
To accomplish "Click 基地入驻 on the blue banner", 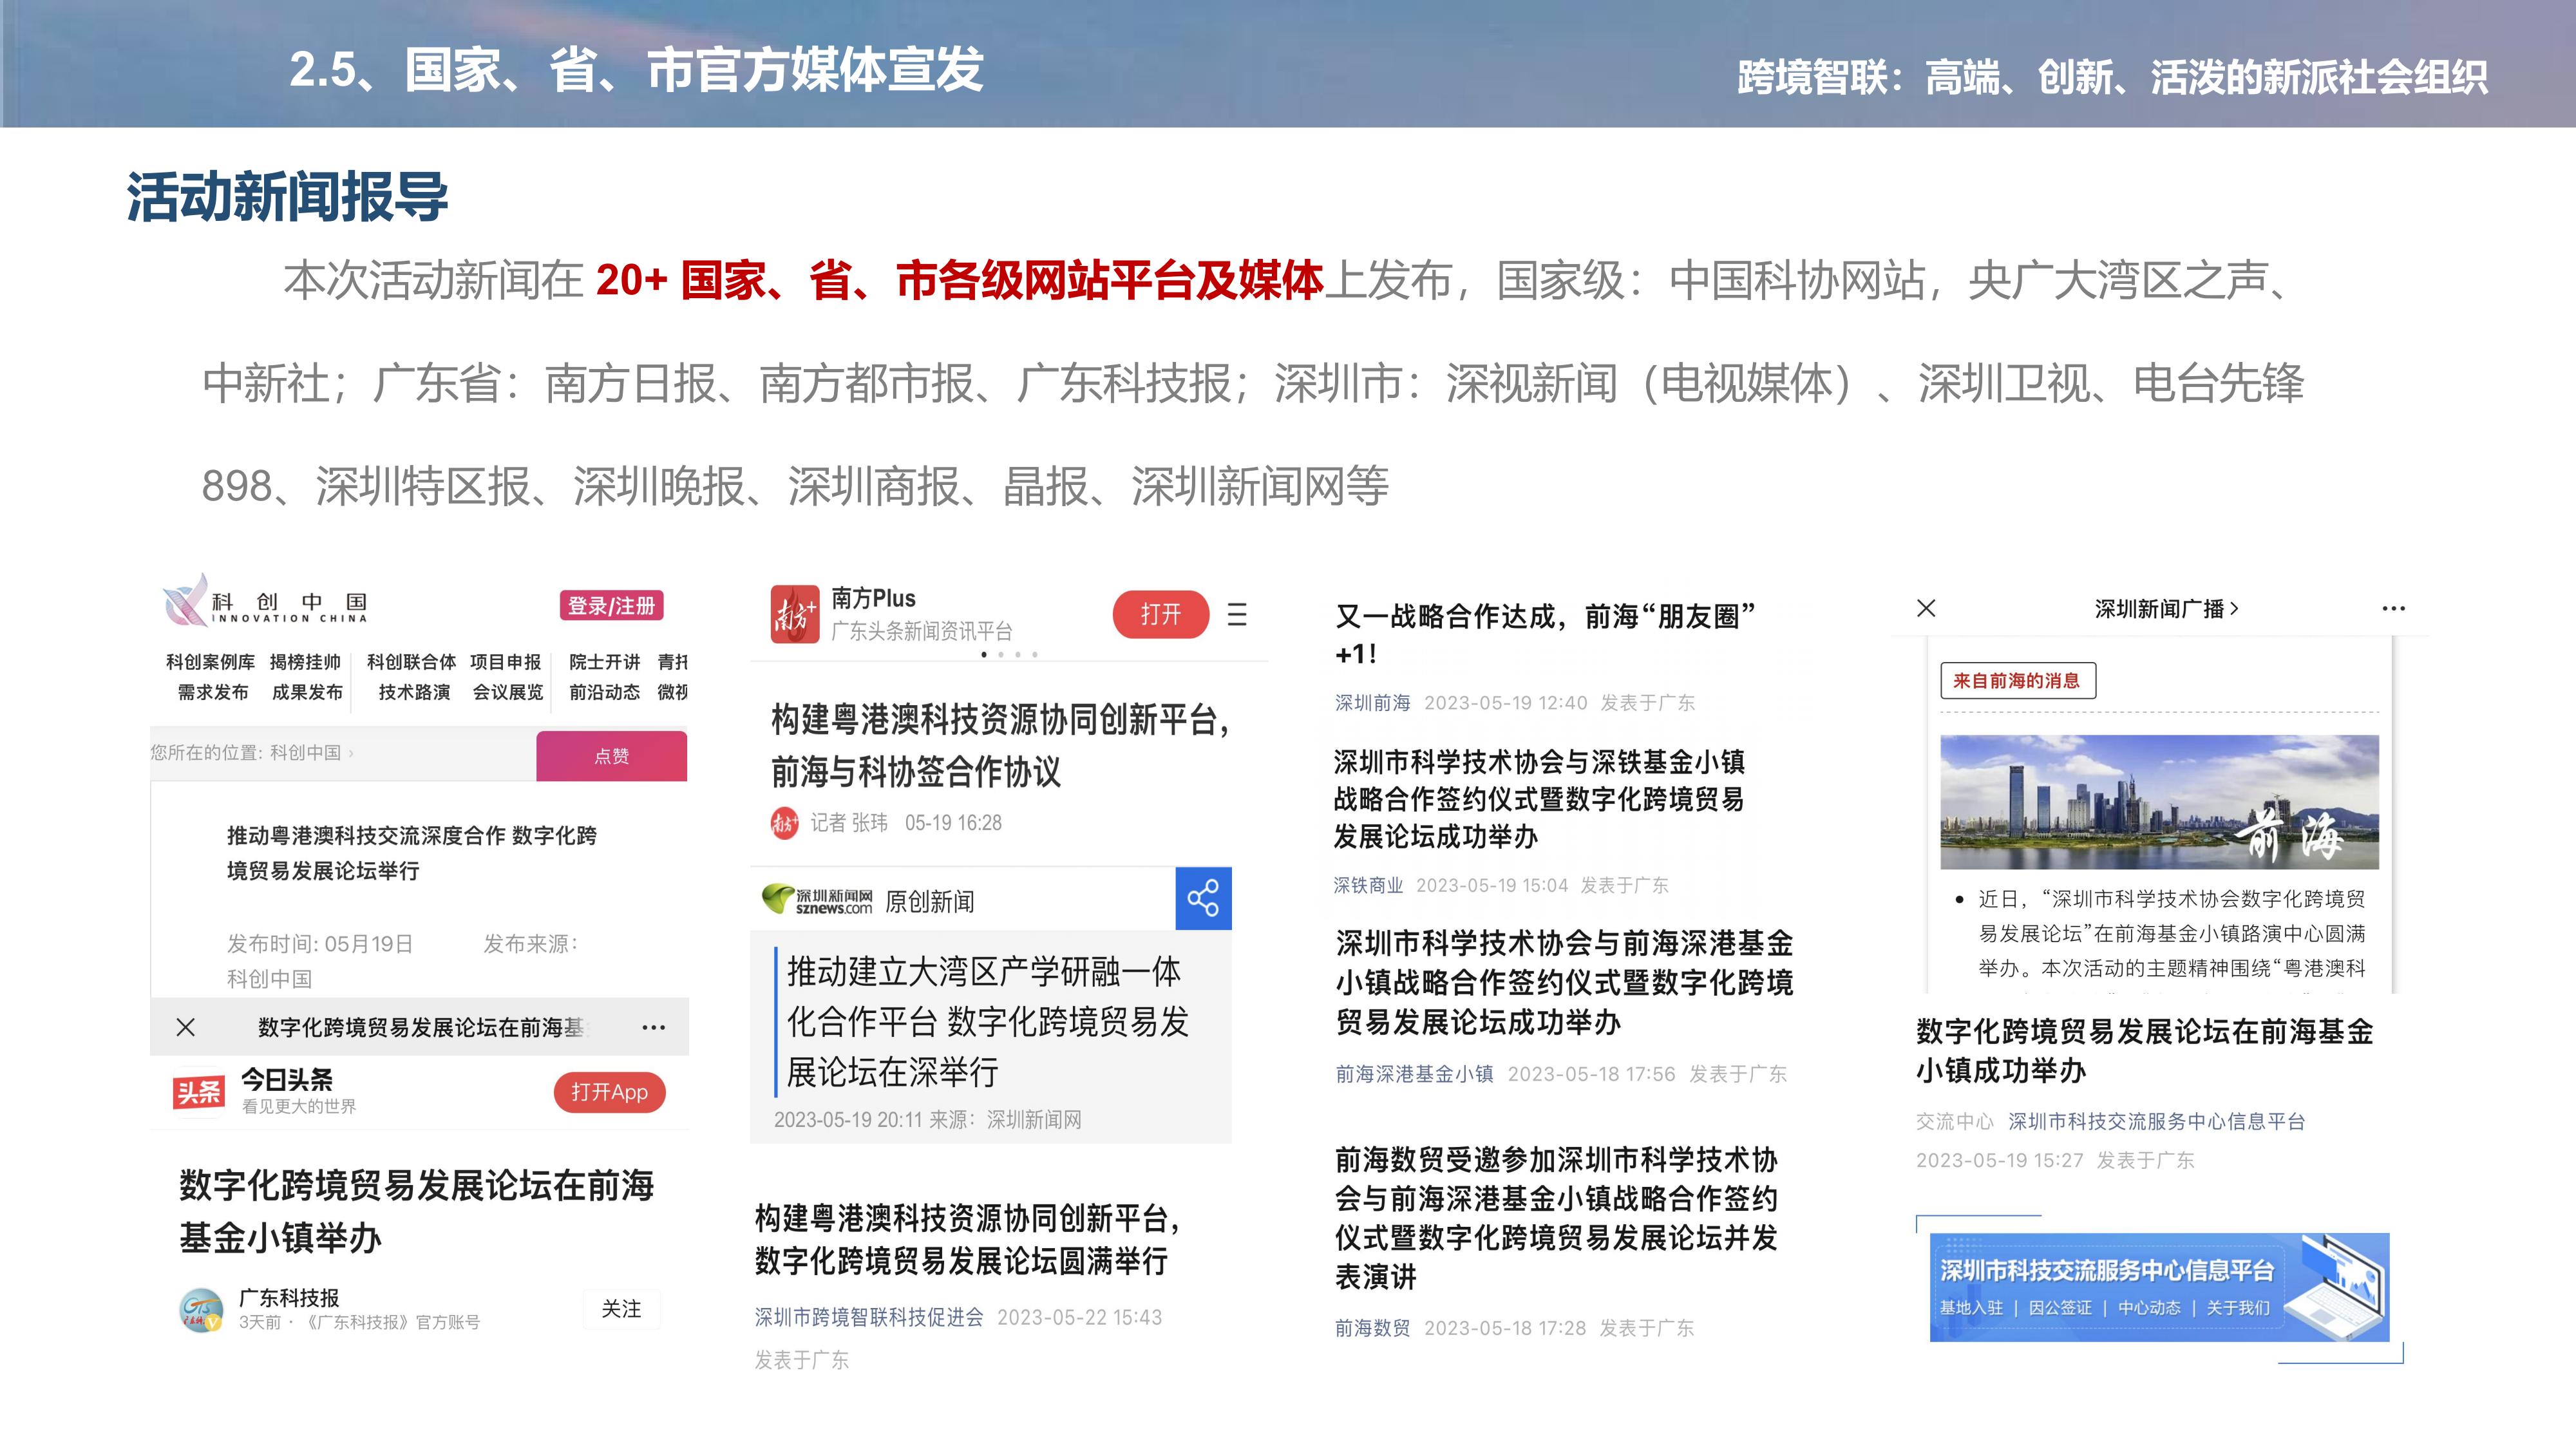I will [1971, 1308].
